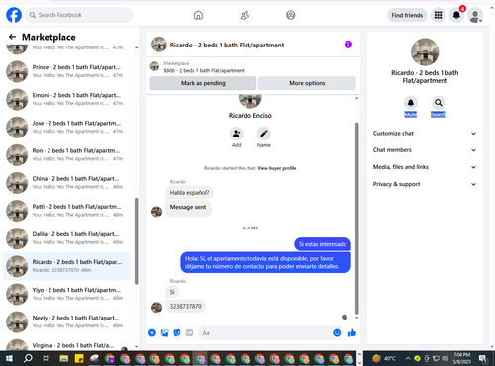This screenshot has width=495, height=366.
Task: Click the chat message scrollbar
Action: click(356, 218)
